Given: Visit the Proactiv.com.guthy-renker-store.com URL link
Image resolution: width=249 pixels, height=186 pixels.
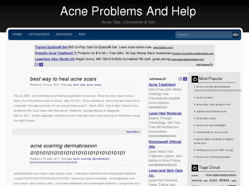Looking at the screenshot, I should pos(192,54).
